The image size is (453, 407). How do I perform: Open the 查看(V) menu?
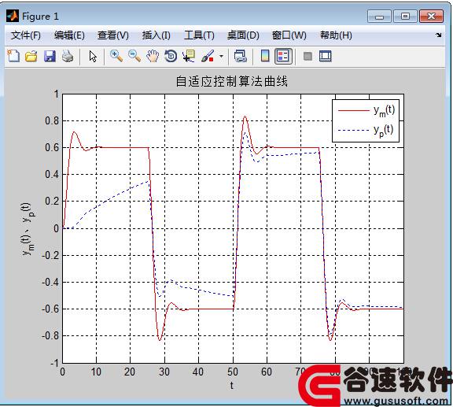[113, 35]
